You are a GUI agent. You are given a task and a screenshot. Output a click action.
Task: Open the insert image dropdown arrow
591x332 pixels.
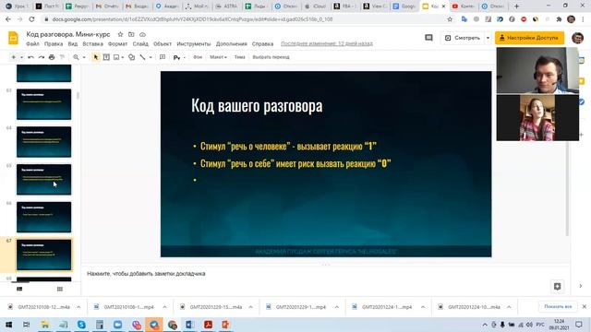123,57
